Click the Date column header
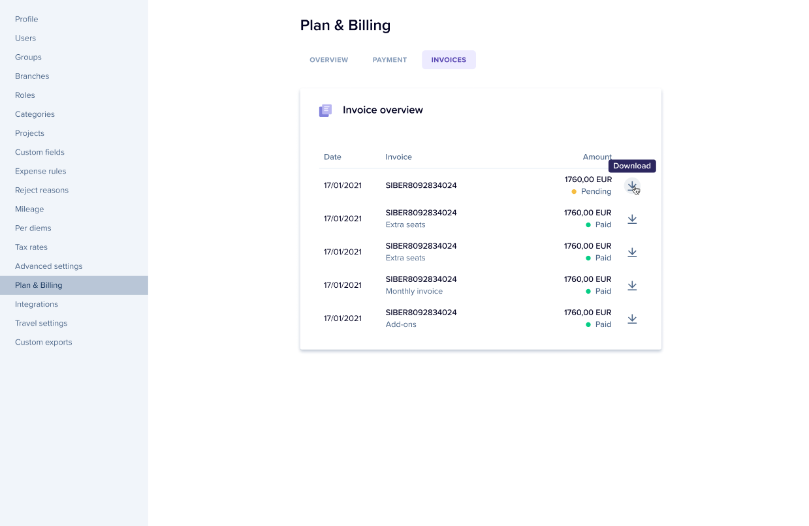The width and height of the screenshot is (809, 526). 332,157
